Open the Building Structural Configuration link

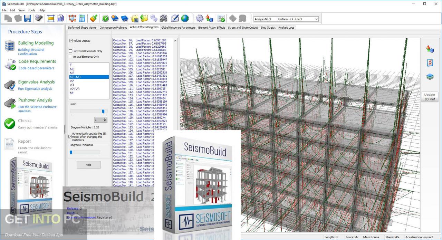coord(31,52)
